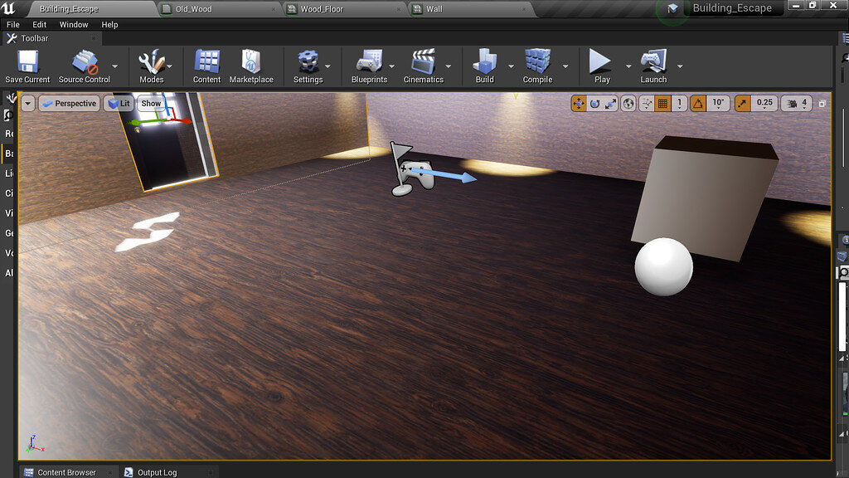The width and height of the screenshot is (849, 478).
Task: Open the Output Log panel
Action: tap(158, 471)
